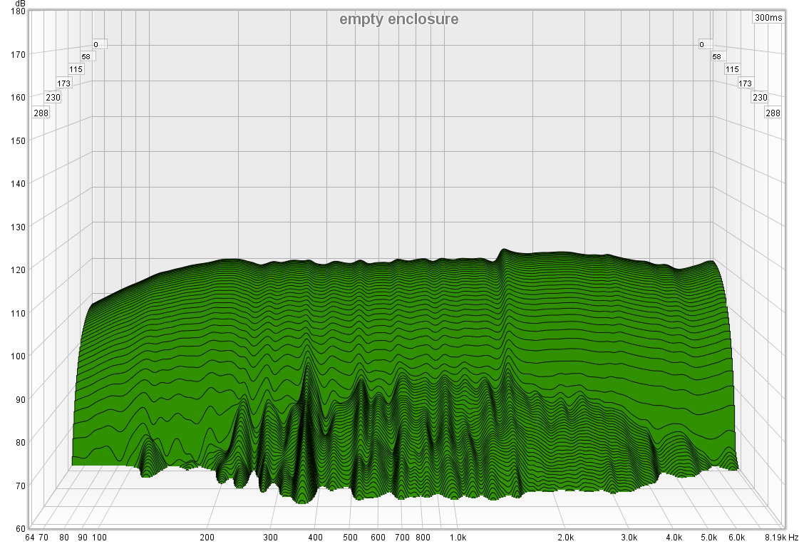The height and width of the screenshot is (544, 799).
Task: Select the "1.0k" frequency label
Action: tap(458, 538)
